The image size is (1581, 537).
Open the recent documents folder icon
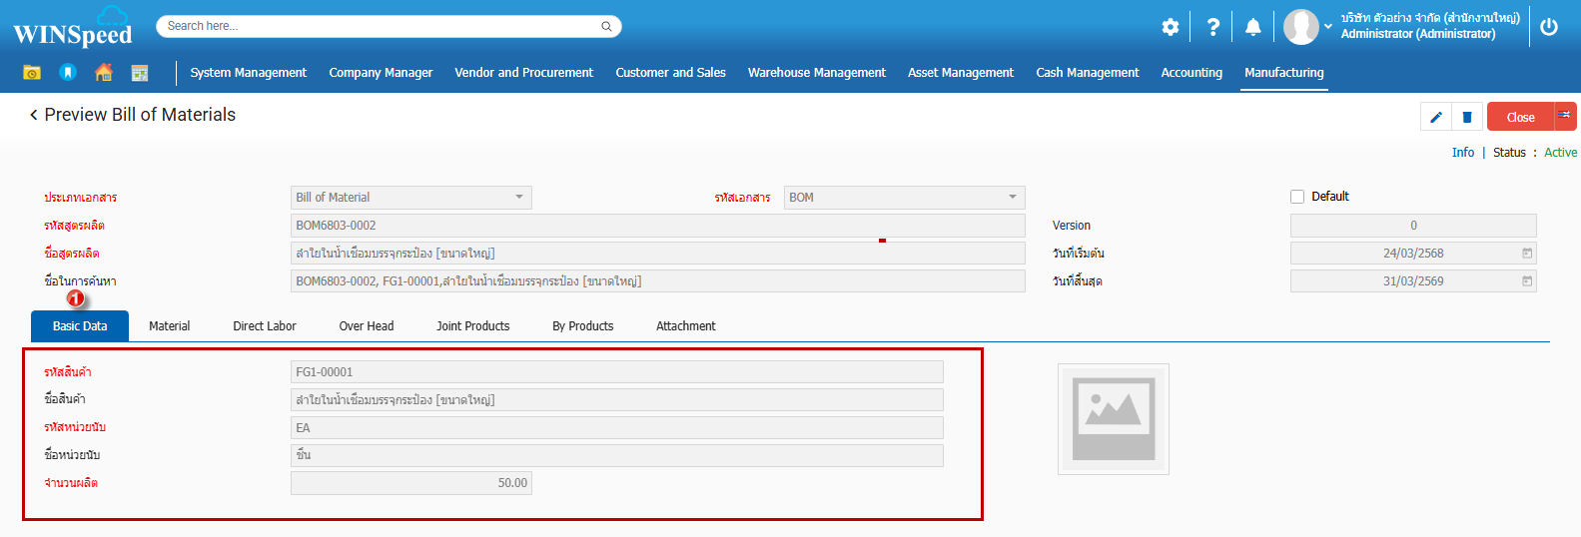click(32, 73)
